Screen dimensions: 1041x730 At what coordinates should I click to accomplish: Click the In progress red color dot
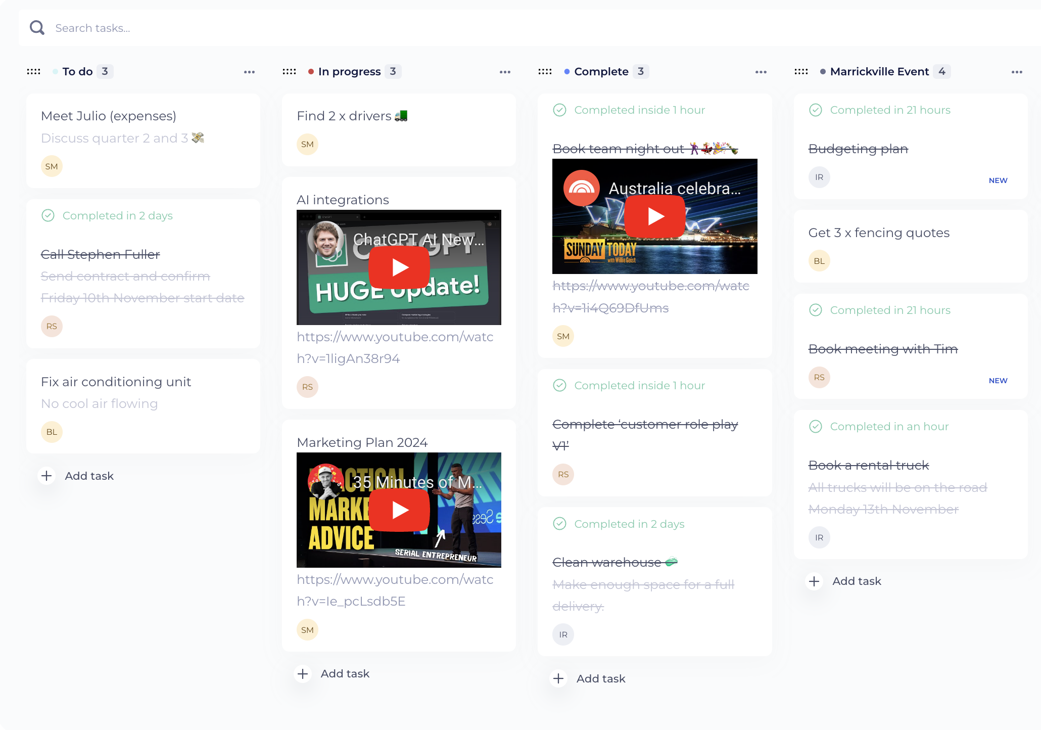pos(311,71)
